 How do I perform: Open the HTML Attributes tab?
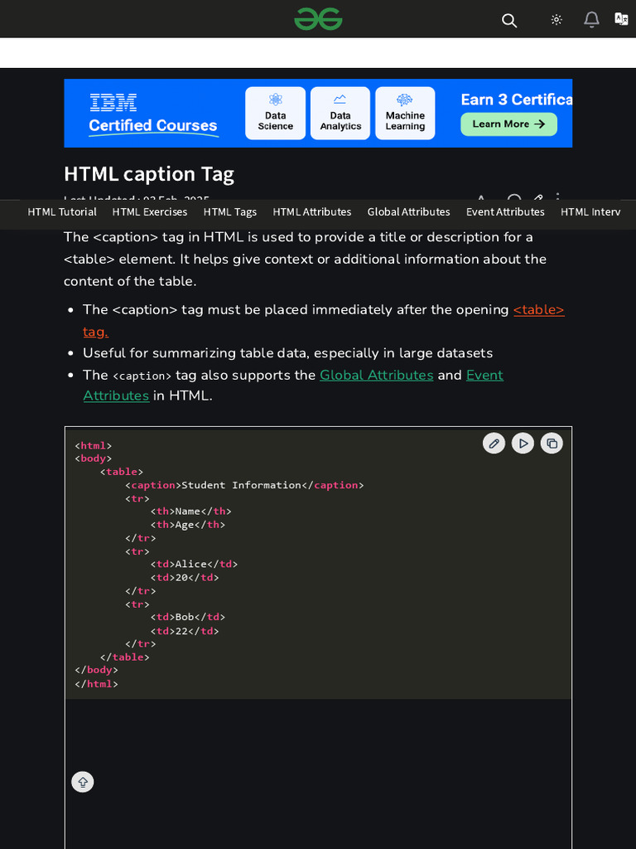312,211
